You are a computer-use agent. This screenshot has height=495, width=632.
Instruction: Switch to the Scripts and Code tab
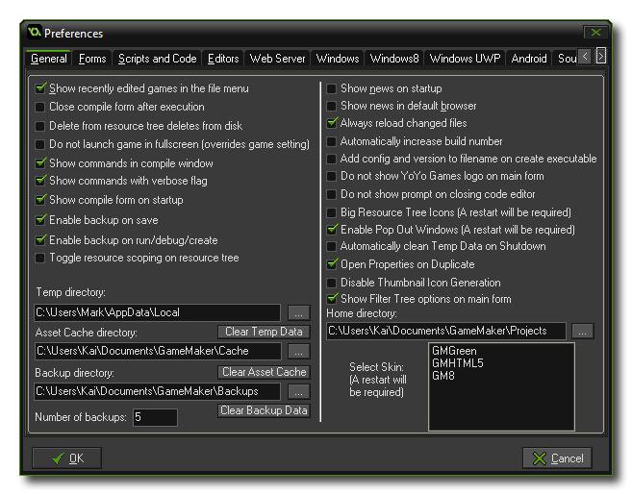157,59
